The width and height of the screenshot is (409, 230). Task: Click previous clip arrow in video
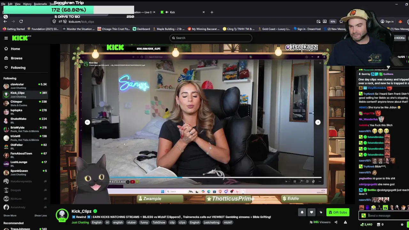[x=87, y=122]
